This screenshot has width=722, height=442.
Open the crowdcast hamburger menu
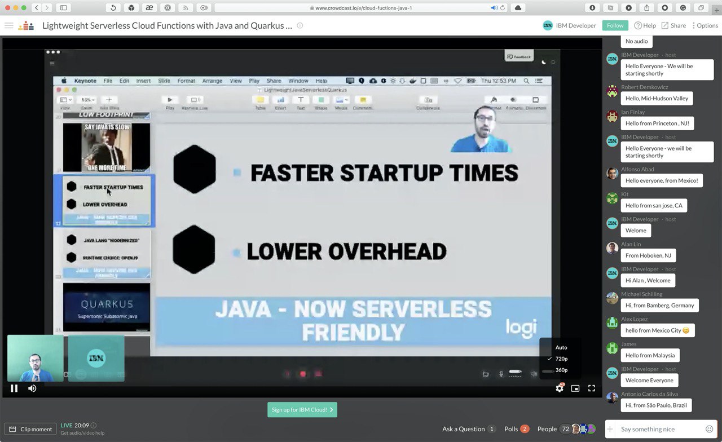[x=8, y=25]
